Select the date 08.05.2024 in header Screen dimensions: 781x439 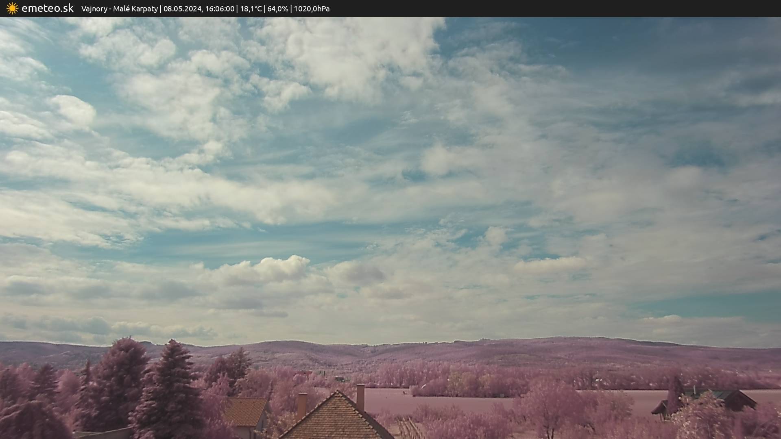click(x=182, y=9)
